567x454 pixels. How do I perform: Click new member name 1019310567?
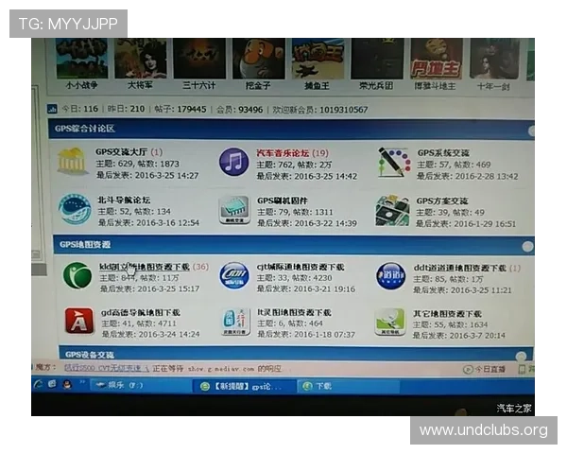344,110
